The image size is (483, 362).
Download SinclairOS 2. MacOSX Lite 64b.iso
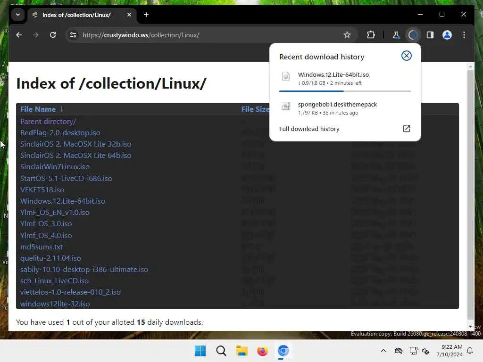(x=75, y=156)
